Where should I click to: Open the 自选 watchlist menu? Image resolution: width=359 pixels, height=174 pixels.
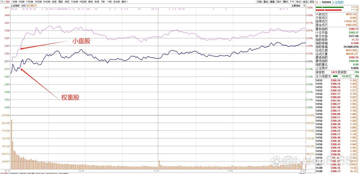(x=305, y=2)
